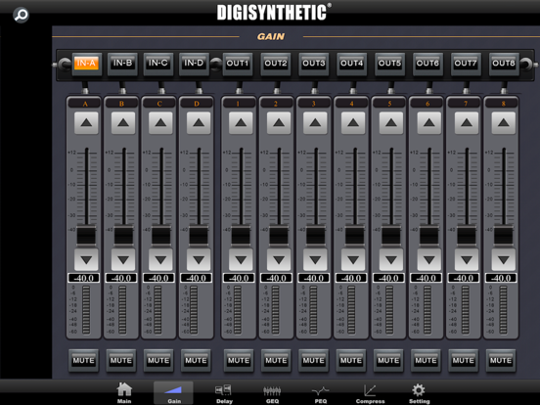Select the OUT8 channel button
The image size is (540, 405).
(x=504, y=64)
